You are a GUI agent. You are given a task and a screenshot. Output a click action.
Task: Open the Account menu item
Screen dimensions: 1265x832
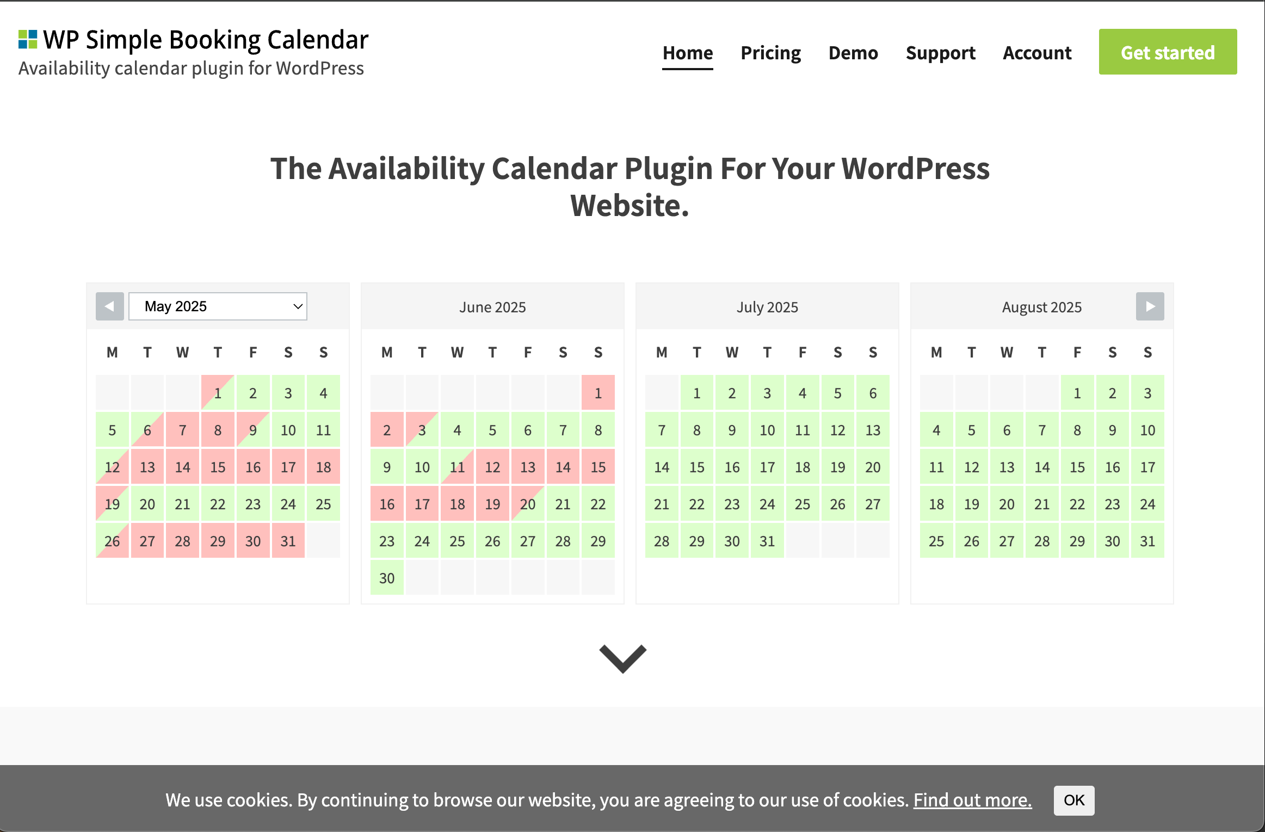[x=1037, y=53]
